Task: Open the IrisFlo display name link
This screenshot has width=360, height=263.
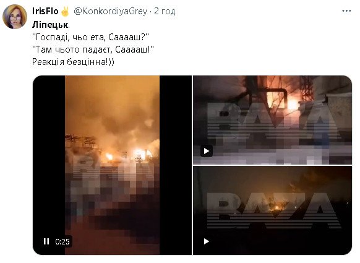Action: (x=45, y=11)
